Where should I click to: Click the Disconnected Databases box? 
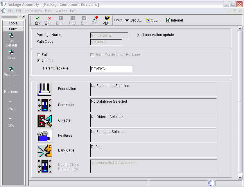[153, 166]
